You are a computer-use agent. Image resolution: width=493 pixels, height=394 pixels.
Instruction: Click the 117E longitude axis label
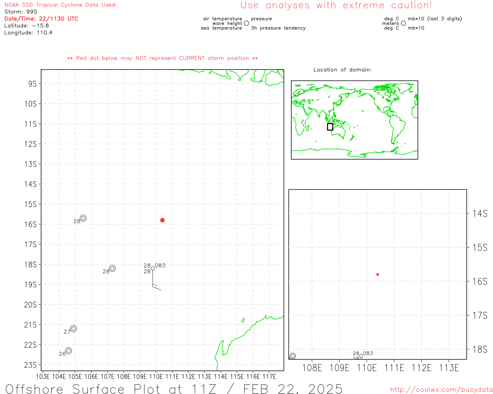click(x=269, y=376)
